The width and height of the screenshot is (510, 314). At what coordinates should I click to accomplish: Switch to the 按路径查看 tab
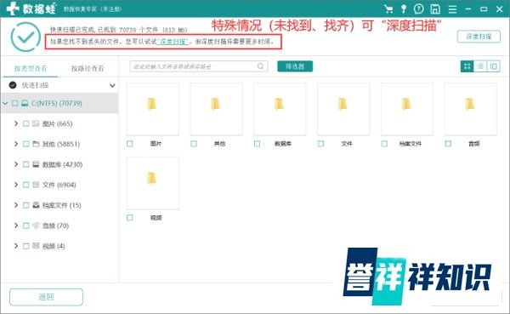click(88, 68)
